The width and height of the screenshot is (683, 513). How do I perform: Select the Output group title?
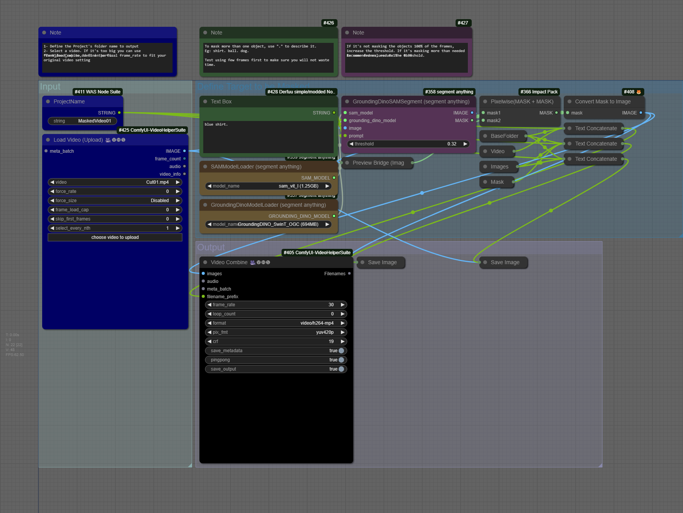pyautogui.click(x=211, y=247)
